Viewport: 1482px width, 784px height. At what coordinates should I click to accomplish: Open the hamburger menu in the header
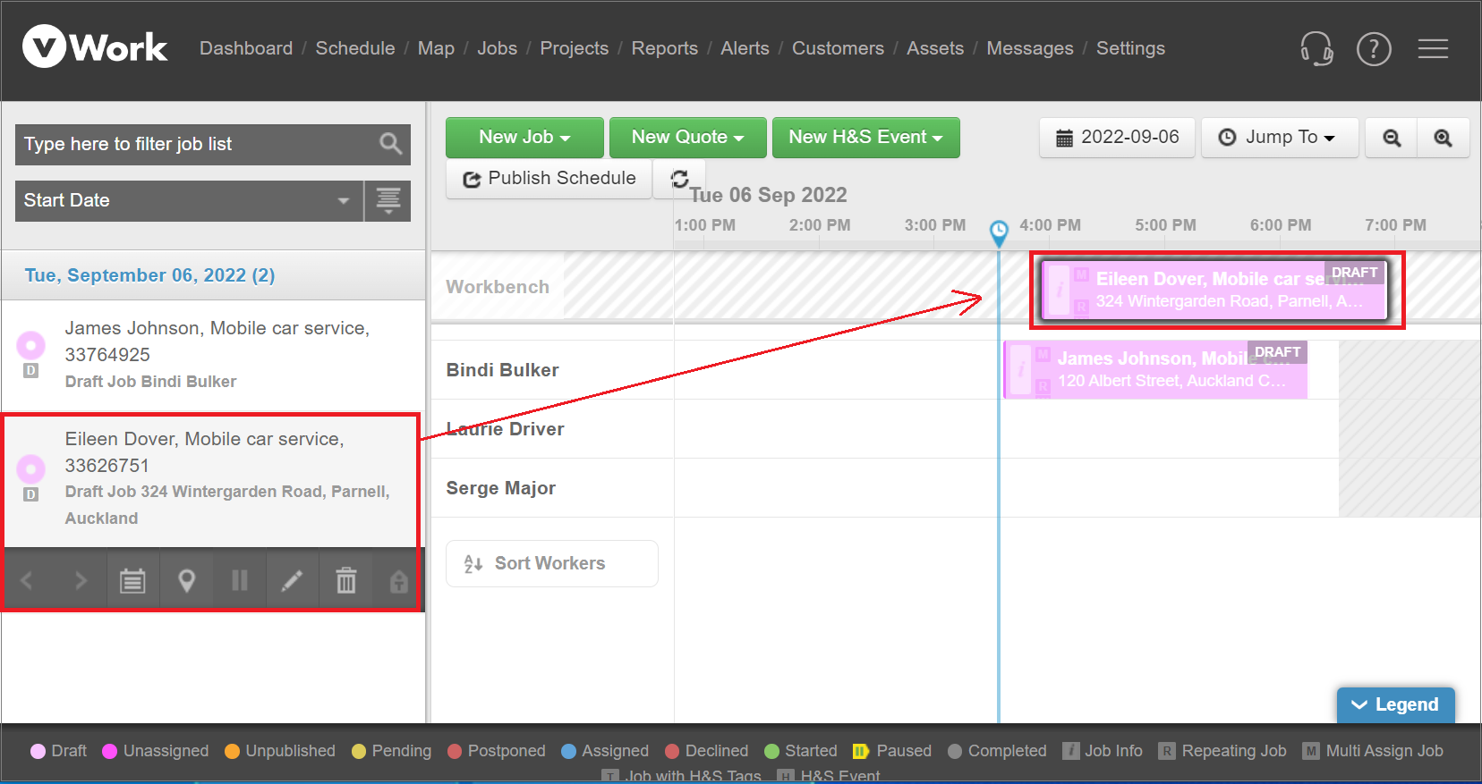tap(1433, 48)
